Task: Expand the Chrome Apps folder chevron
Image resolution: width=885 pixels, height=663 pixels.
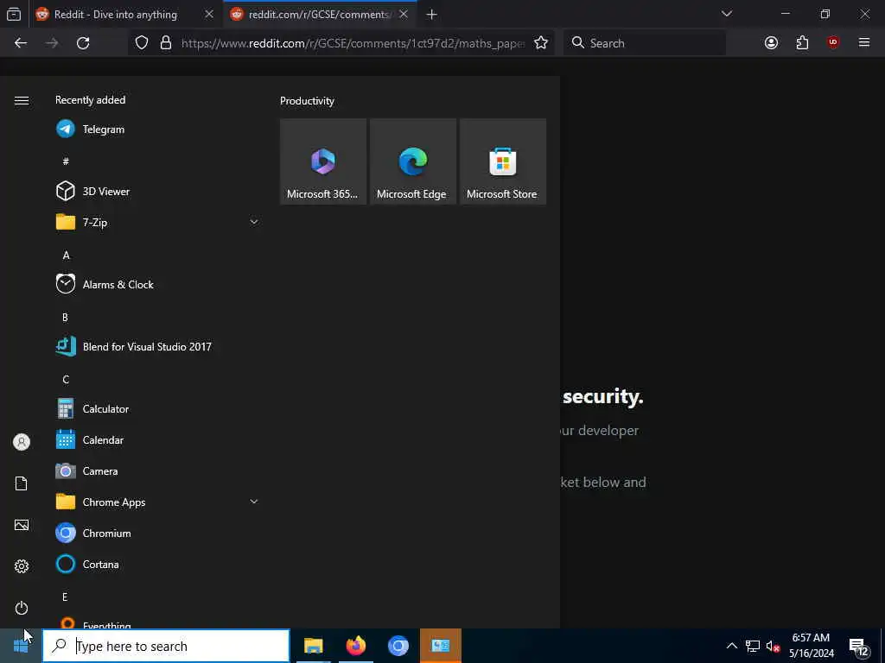Action: 254,502
